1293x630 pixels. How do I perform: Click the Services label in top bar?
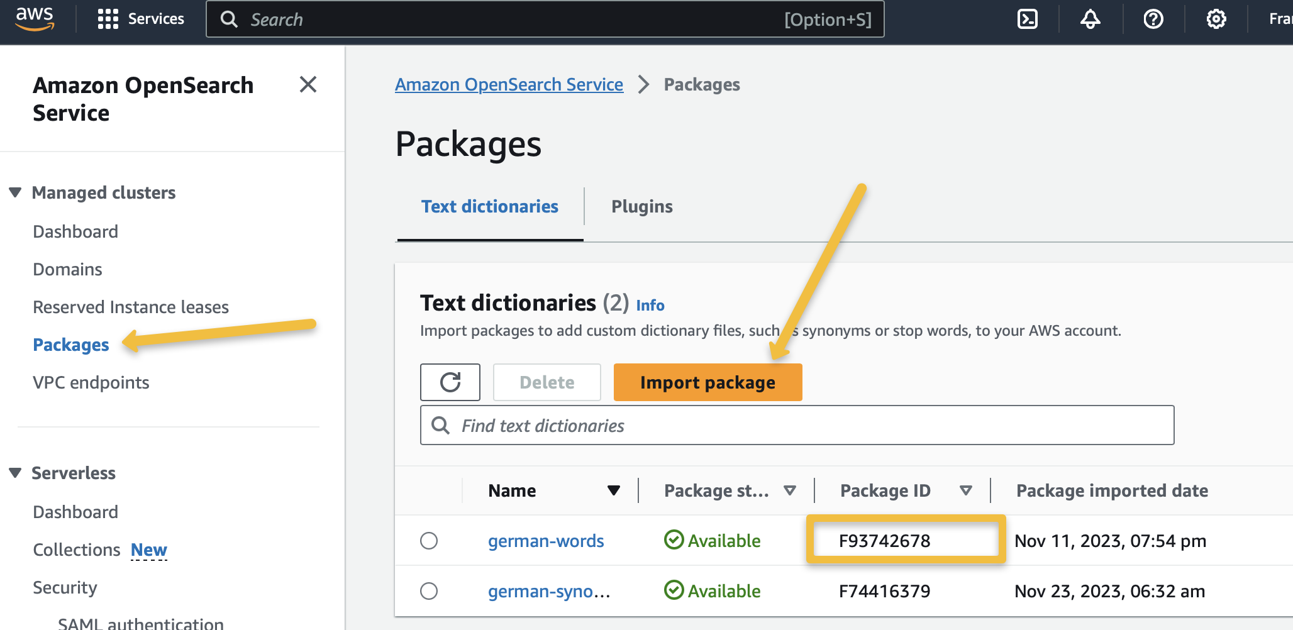(x=156, y=19)
